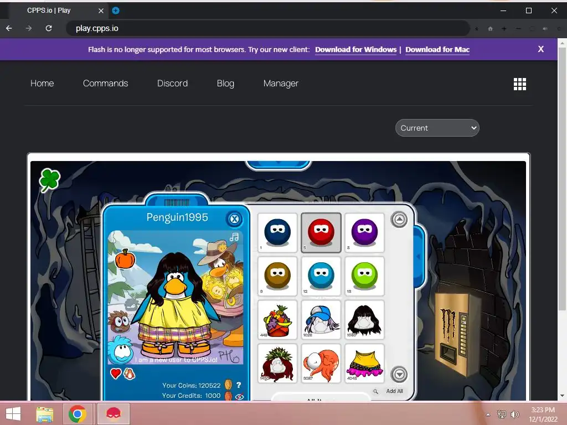Open the grid apps menu icon
This screenshot has width=567, height=425.
[519, 84]
